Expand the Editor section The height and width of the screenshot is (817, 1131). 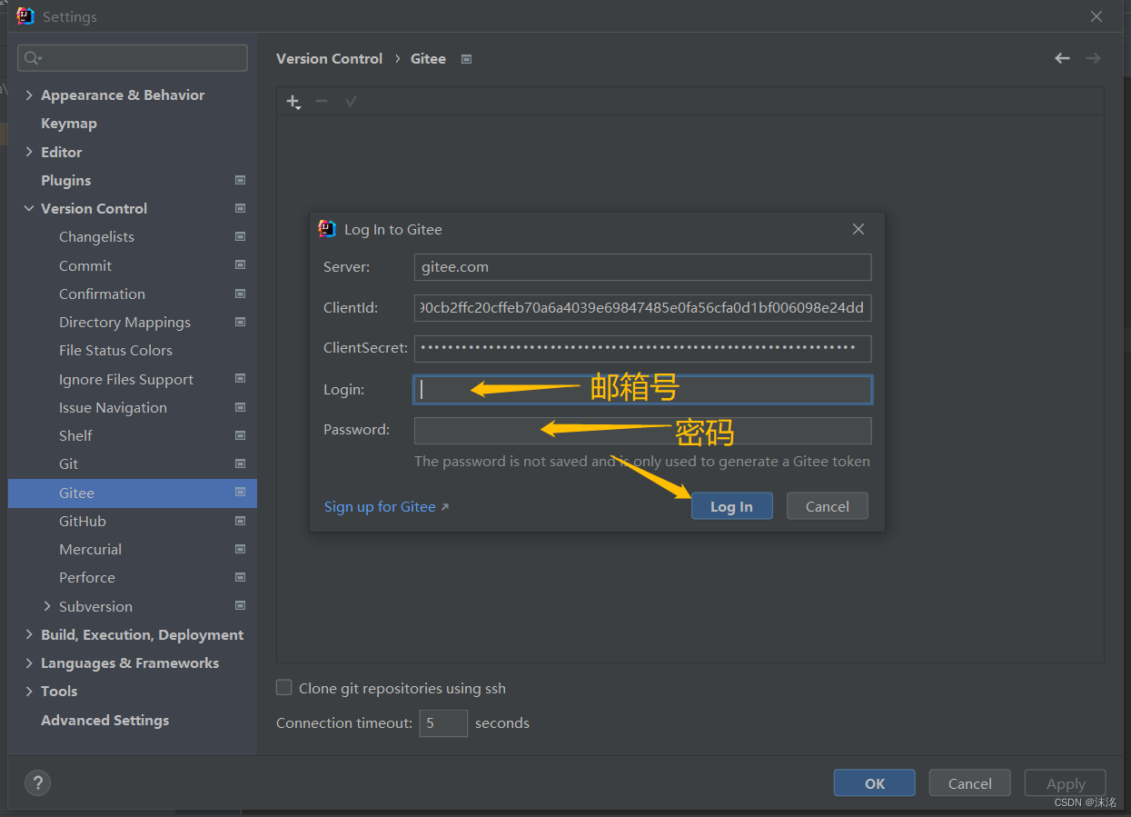pyautogui.click(x=29, y=152)
